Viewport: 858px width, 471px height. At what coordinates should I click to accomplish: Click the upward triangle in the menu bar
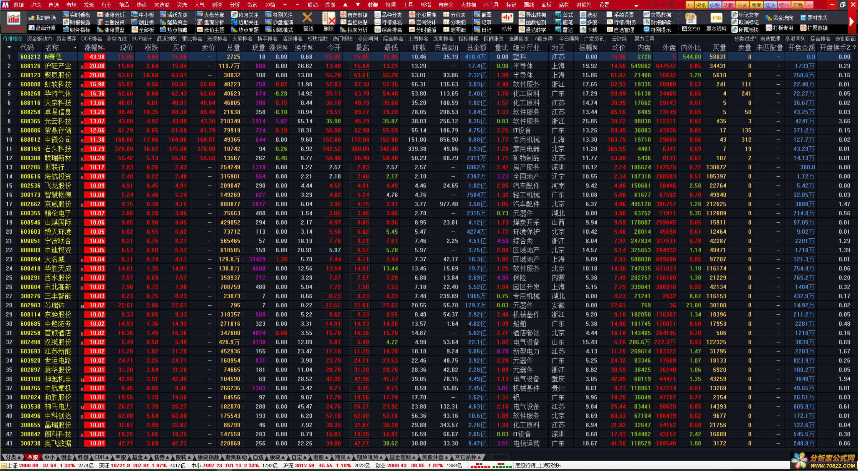tap(345, 5)
